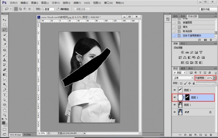Screen dimensions: 218x138
Task: Pick the Horizontal Type tool
Action: [x=5, y=95]
